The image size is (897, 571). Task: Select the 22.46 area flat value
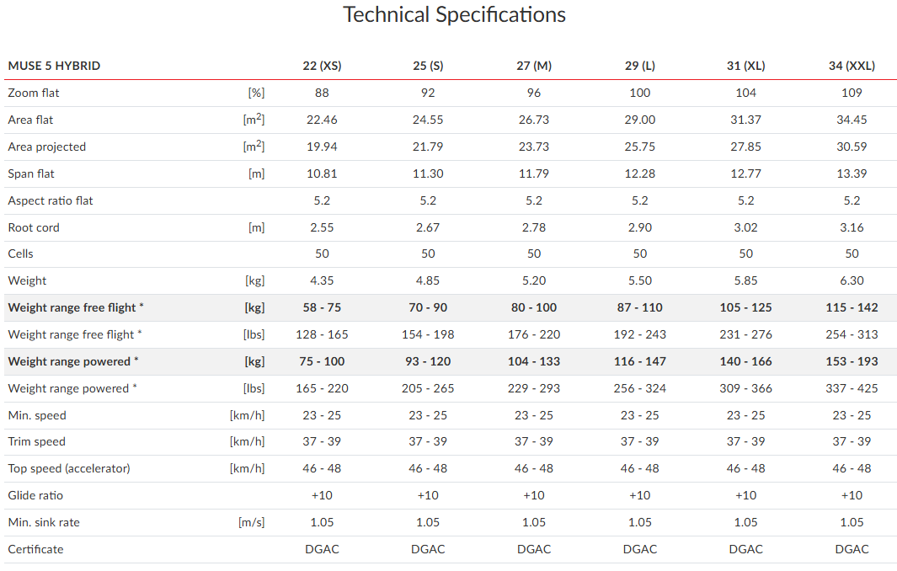(x=322, y=120)
